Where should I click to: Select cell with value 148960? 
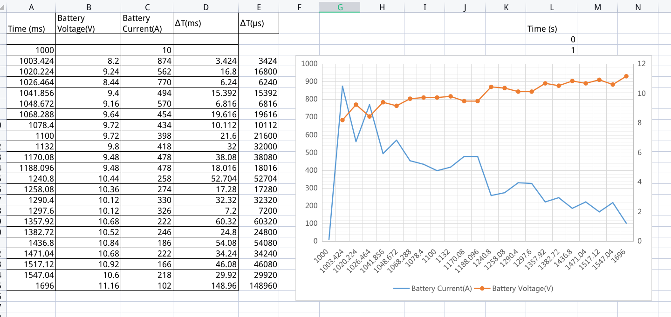[259, 285]
